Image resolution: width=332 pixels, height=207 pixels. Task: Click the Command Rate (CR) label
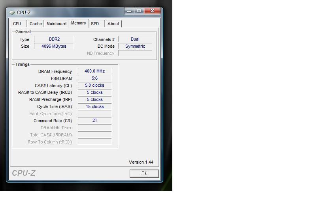(53, 121)
